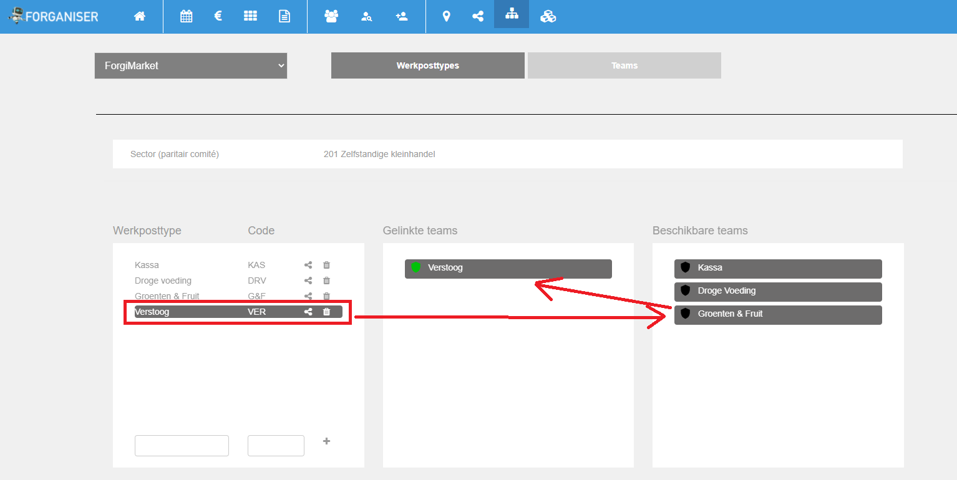Screen dimensions: 957x480
Task: Click the euro currency icon
Action: click(x=218, y=16)
